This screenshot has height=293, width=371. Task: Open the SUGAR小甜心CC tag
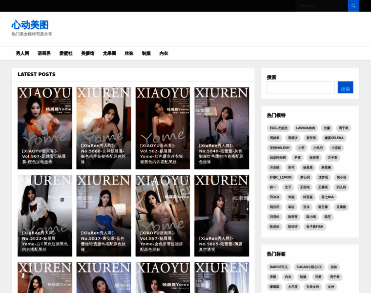309,267
